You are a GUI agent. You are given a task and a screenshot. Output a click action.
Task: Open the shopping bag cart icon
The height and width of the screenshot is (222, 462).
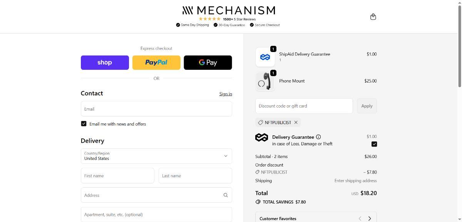point(373,17)
